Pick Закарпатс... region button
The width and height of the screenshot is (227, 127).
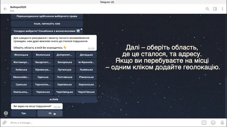(43, 62)
